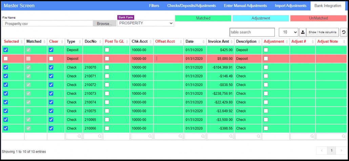Click next page arrow in pagination

click(341, 150)
